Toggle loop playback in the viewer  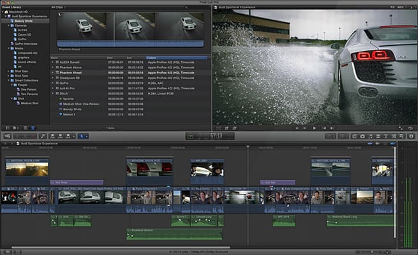411,128
